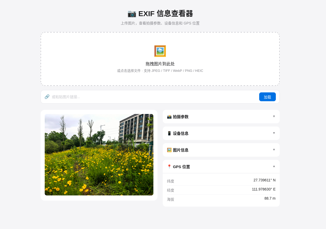Click the link chain icon in URL bar
The width and height of the screenshot is (326, 229).
tap(47, 97)
